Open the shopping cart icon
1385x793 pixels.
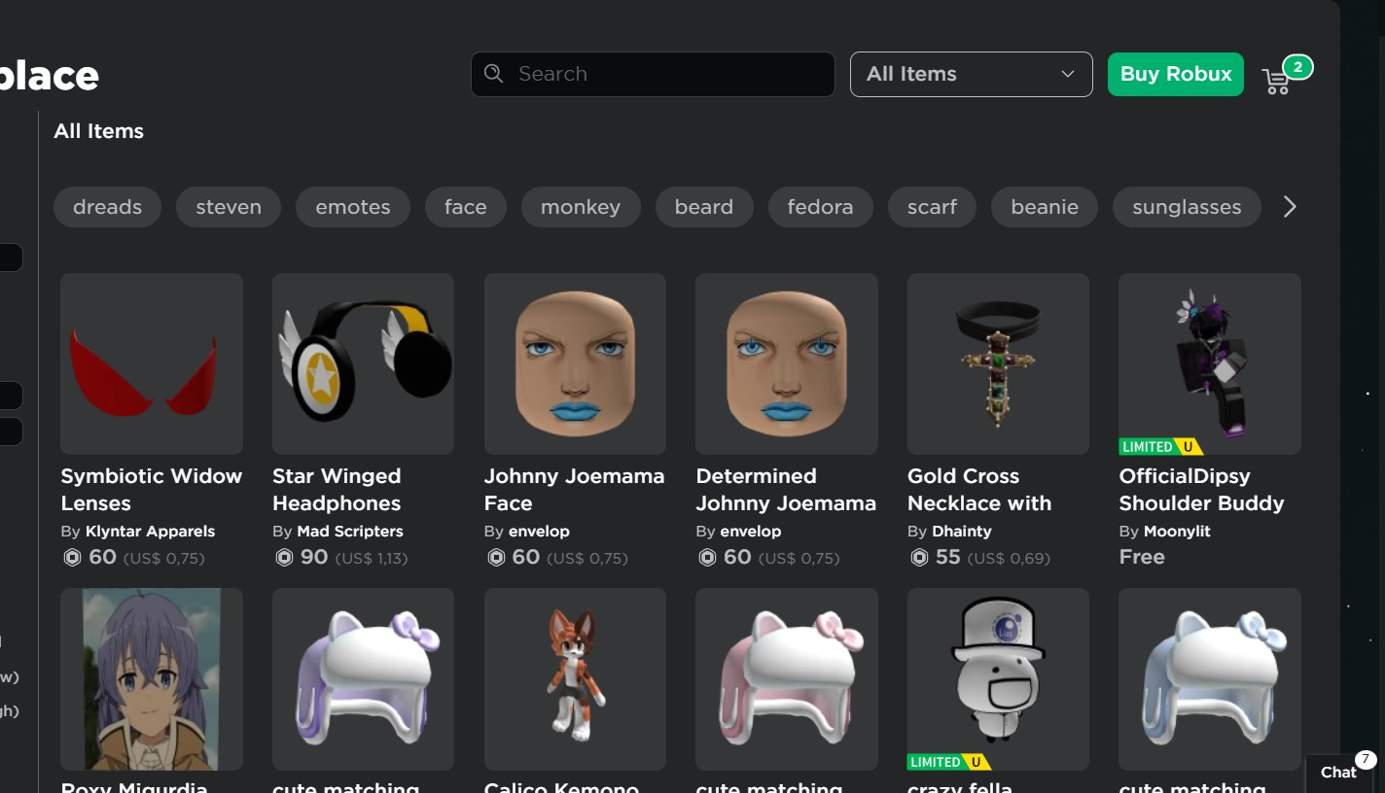[1276, 82]
